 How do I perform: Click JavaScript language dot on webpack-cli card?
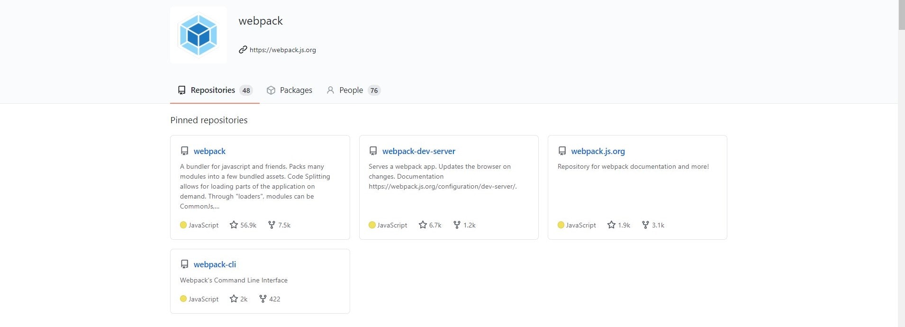[x=183, y=299]
